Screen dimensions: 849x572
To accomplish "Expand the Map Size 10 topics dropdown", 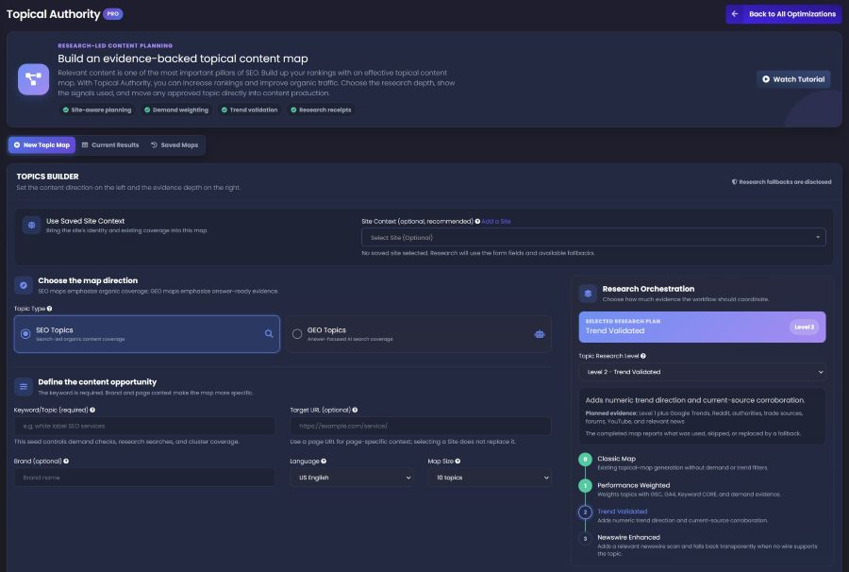I will point(490,478).
